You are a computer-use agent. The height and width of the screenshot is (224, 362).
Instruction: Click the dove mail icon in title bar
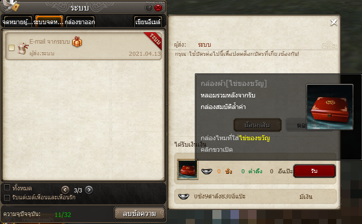[x=11, y=6]
